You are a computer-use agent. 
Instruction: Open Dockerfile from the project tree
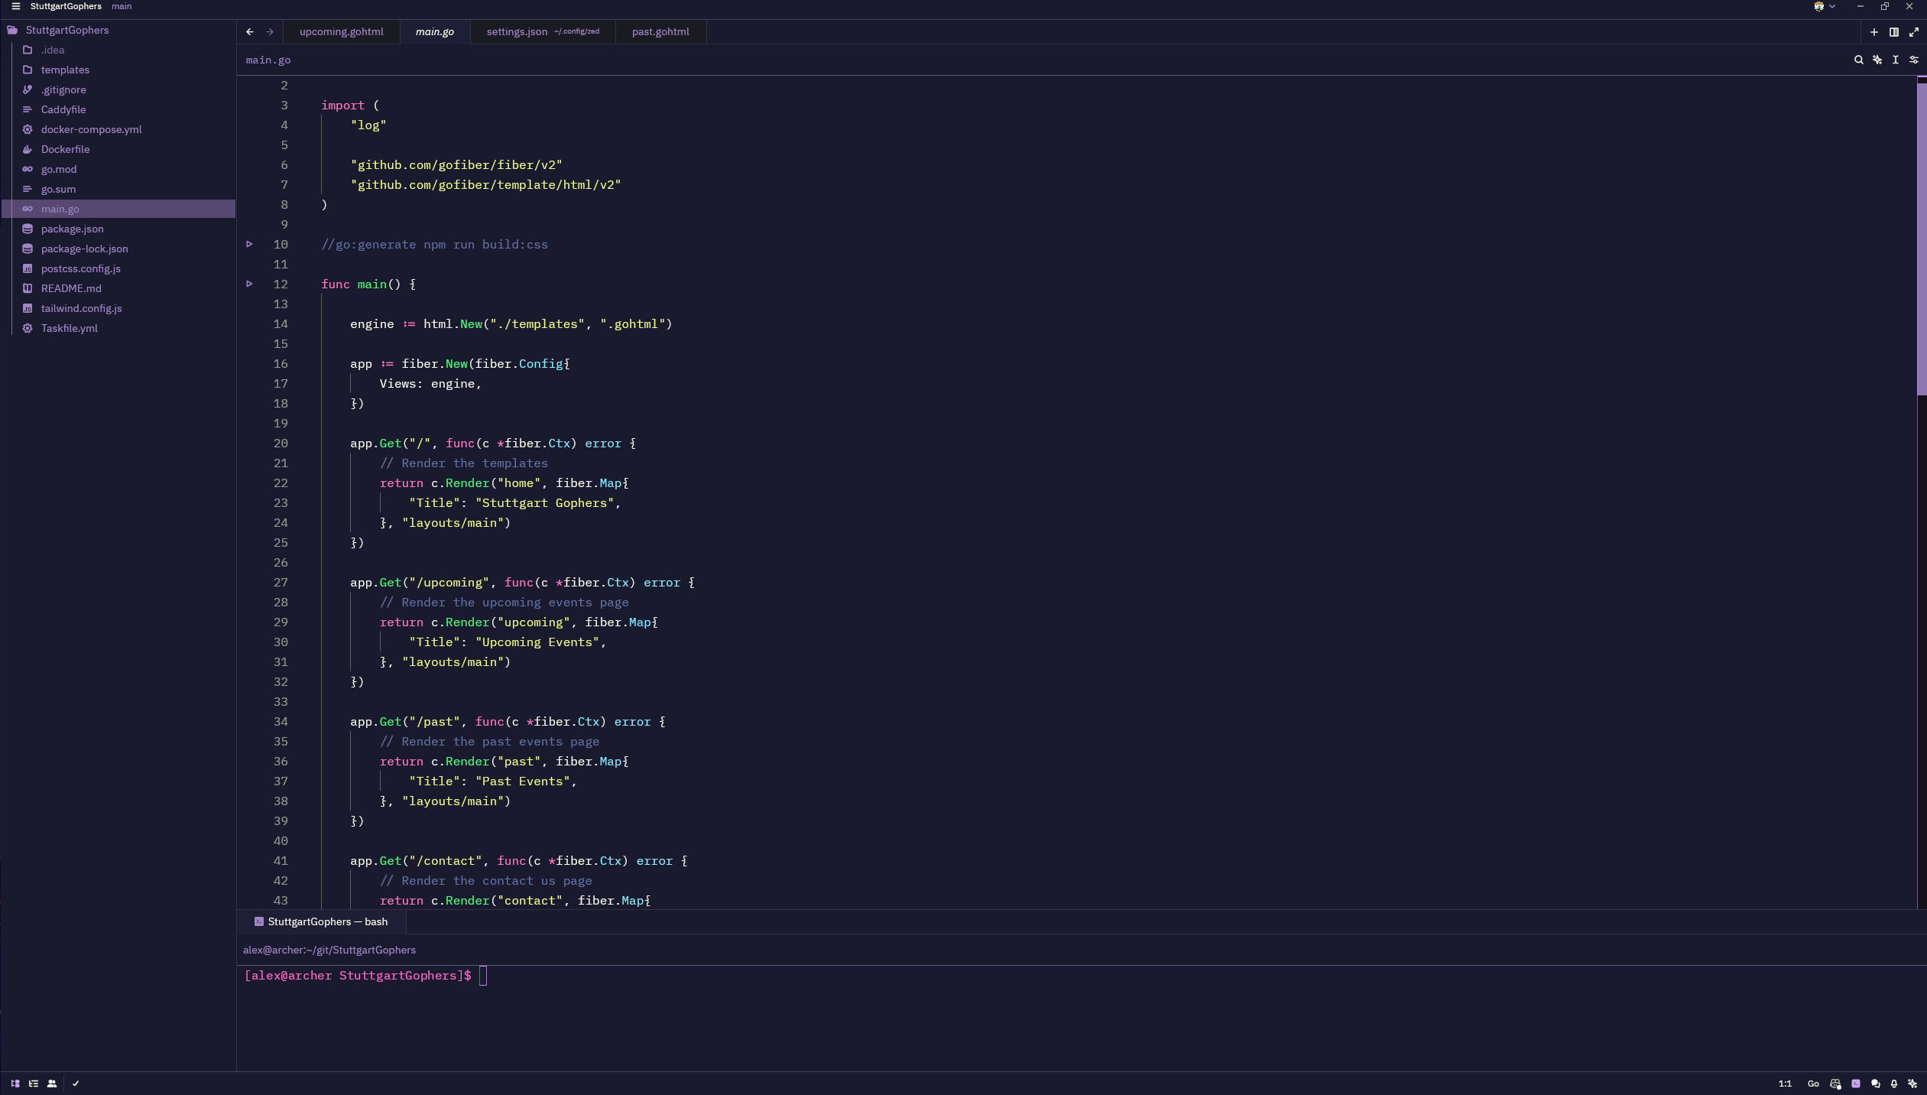coord(65,149)
